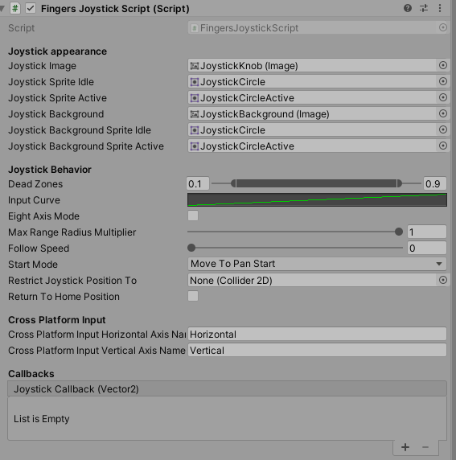Click the Joystick Callback (Vector2) header
Viewport: 456px width, 460px height.
pos(227,388)
